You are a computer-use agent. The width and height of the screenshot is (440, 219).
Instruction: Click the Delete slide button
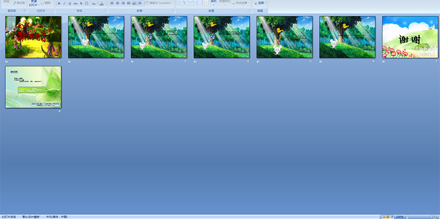[x=46, y=3]
